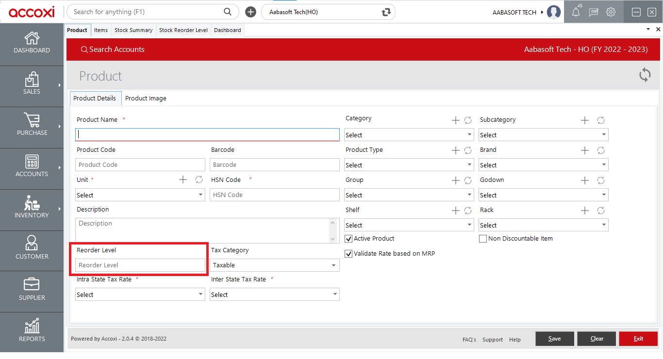
Task: Click the refresh icon beside Product heading
Action: click(x=645, y=75)
